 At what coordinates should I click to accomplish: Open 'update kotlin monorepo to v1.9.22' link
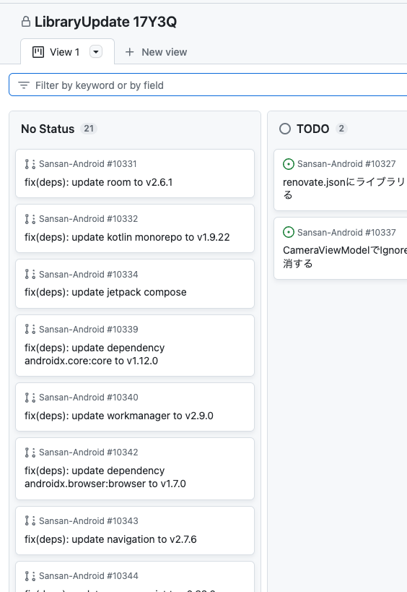[x=127, y=237]
